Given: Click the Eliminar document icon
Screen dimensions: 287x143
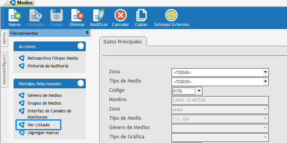Looking at the screenshot, I should [77, 15].
